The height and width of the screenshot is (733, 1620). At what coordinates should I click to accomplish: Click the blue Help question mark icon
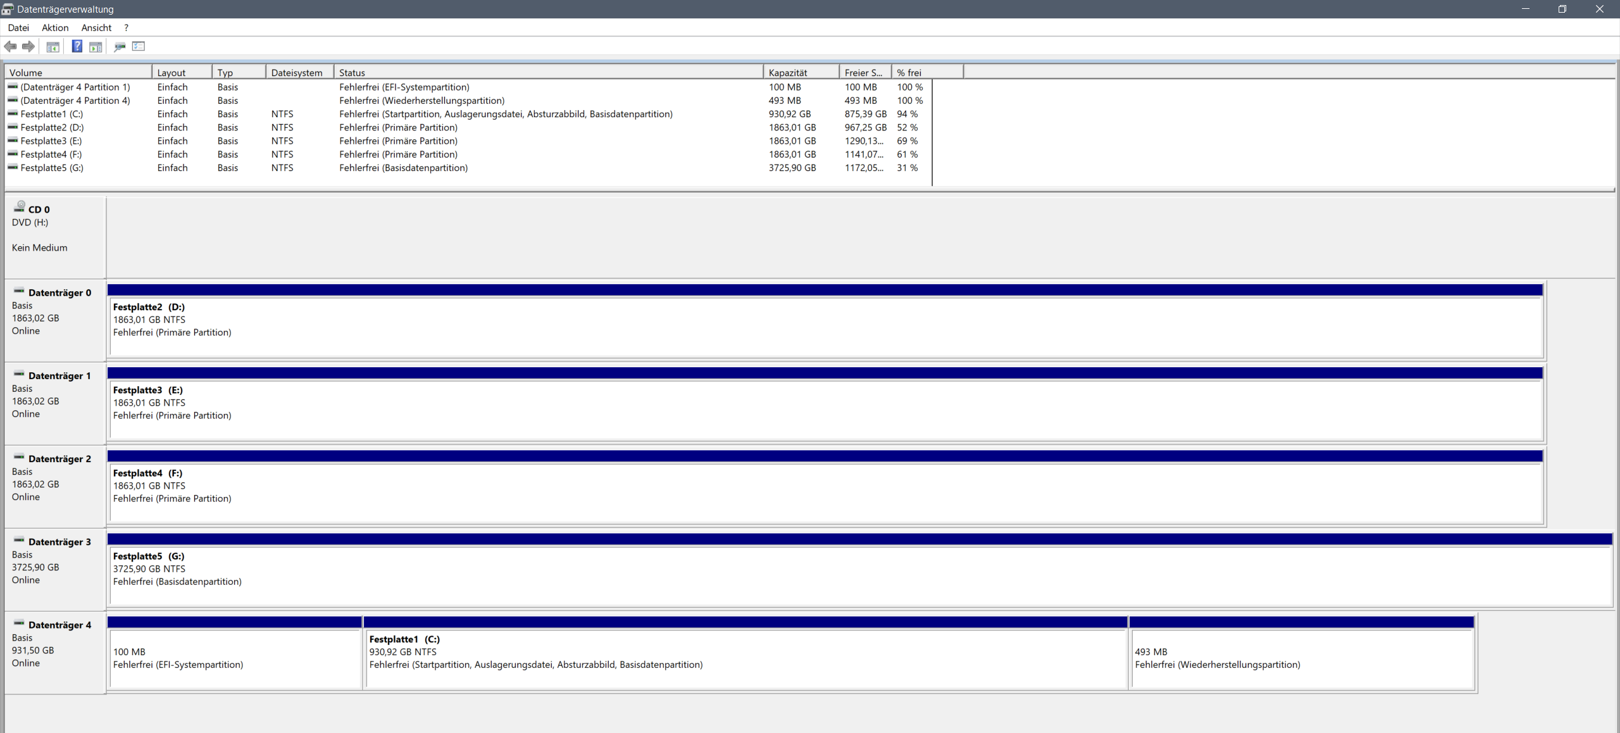[x=77, y=46]
